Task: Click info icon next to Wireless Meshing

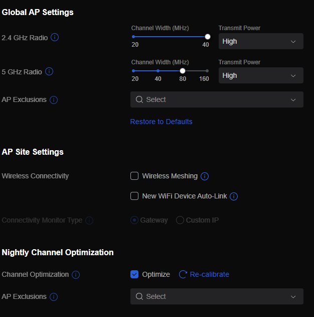Action: [205, 176]
